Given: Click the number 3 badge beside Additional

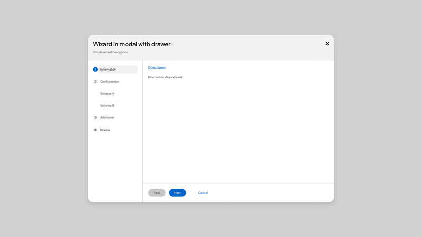Looking at the screenshot, I should coord(95,118).
